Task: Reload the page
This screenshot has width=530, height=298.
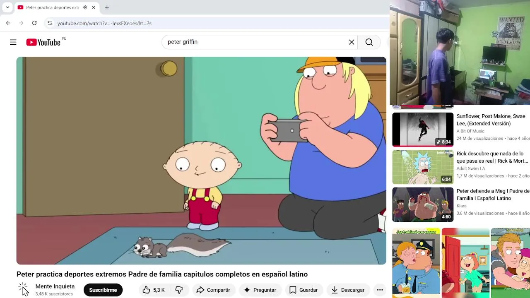Action: 34,23
